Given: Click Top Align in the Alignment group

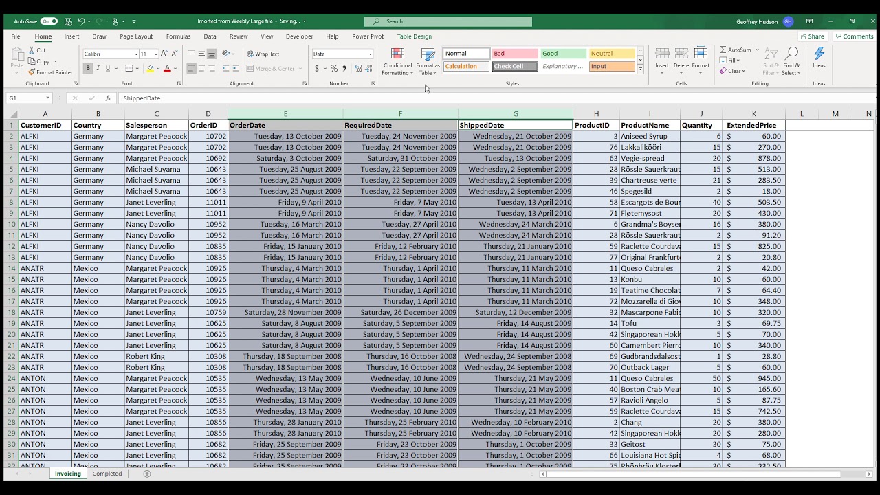Looking at the screenshot, I should pyautogui.click(x=192, y=54).
